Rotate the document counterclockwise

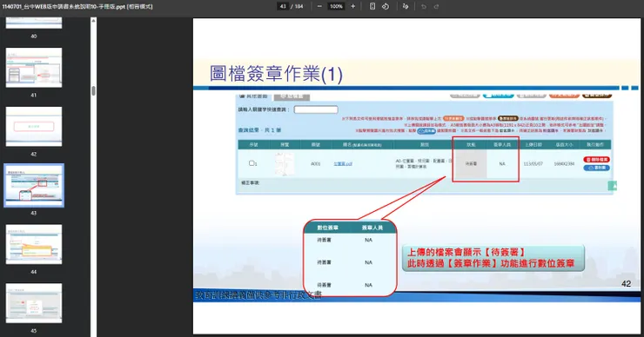386,6
